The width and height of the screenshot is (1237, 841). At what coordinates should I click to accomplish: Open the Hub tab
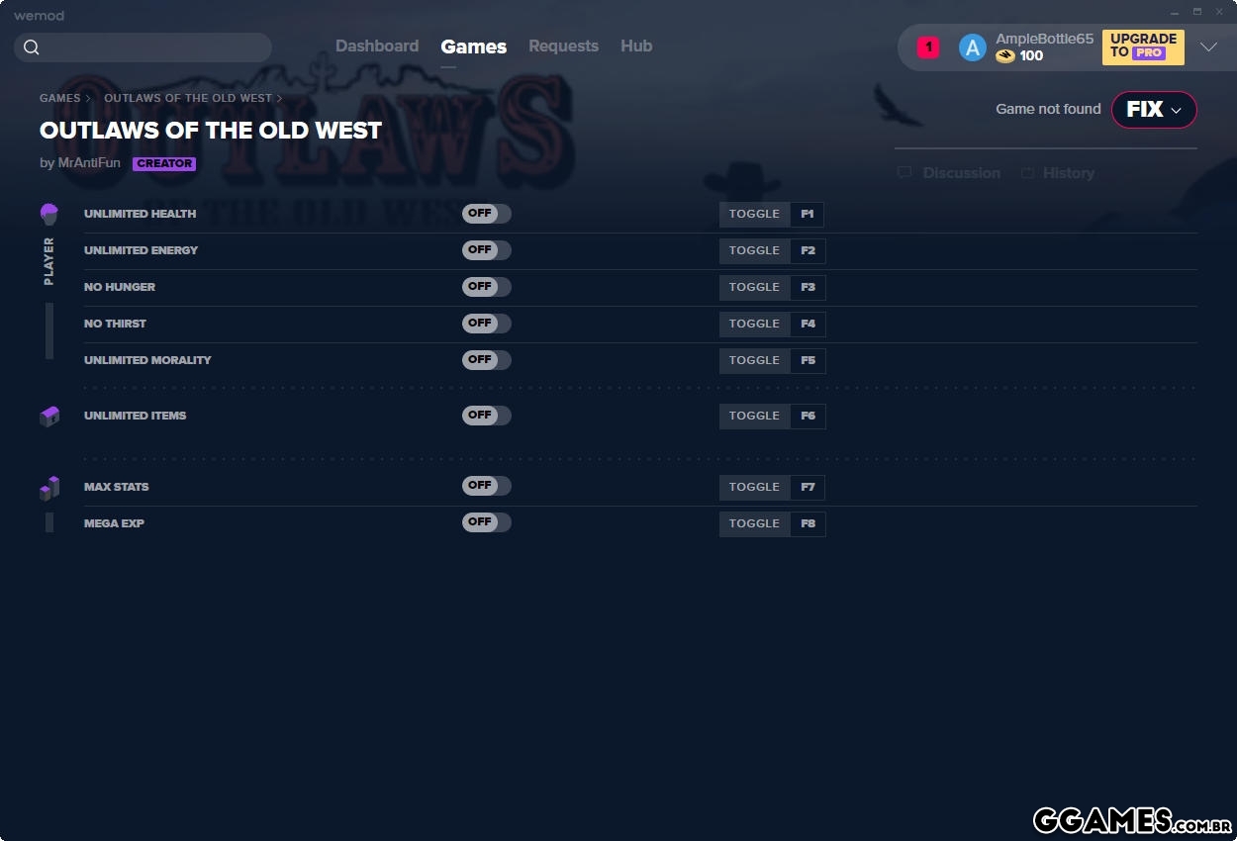(x=636, y=47)
